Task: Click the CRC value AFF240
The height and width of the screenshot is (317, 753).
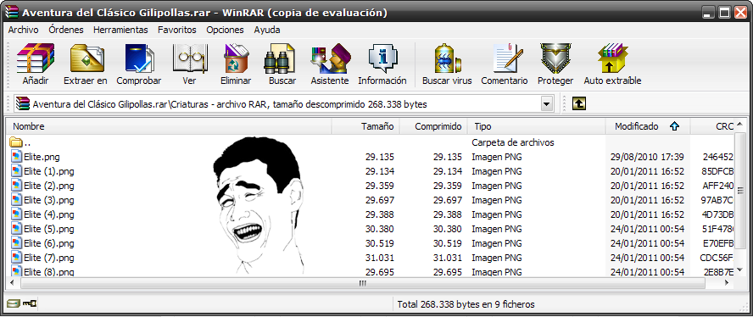Action: point(718,186)
